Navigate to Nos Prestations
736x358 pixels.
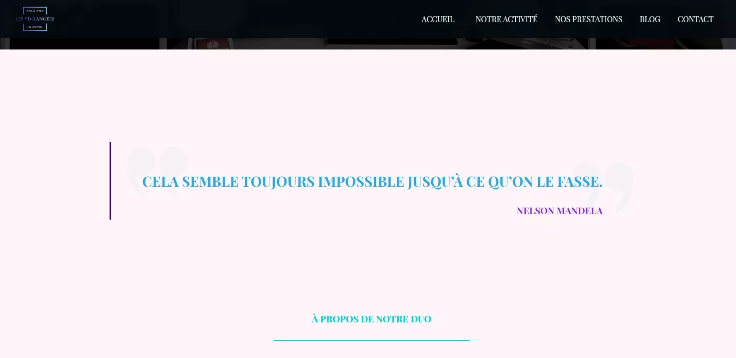tap(588, 19)
